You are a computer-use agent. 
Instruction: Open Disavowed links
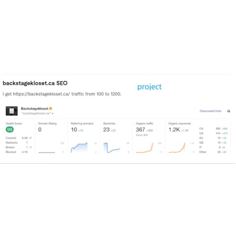[211, 111]
